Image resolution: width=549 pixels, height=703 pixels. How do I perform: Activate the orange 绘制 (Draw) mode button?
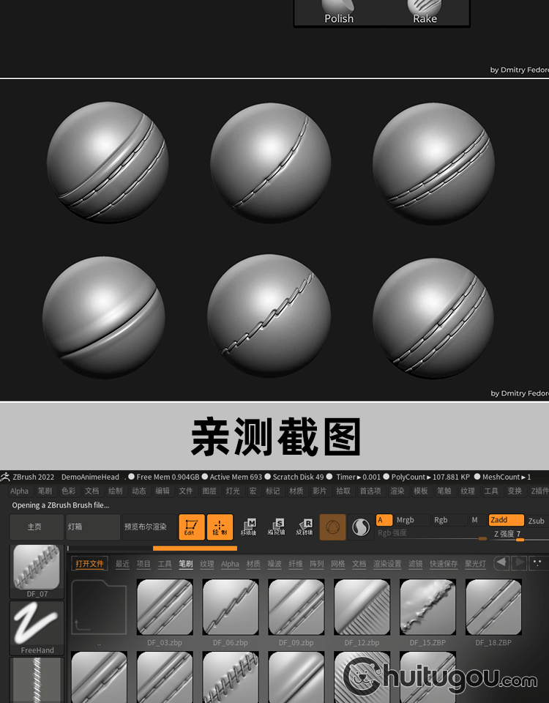(x=220, y=527)
